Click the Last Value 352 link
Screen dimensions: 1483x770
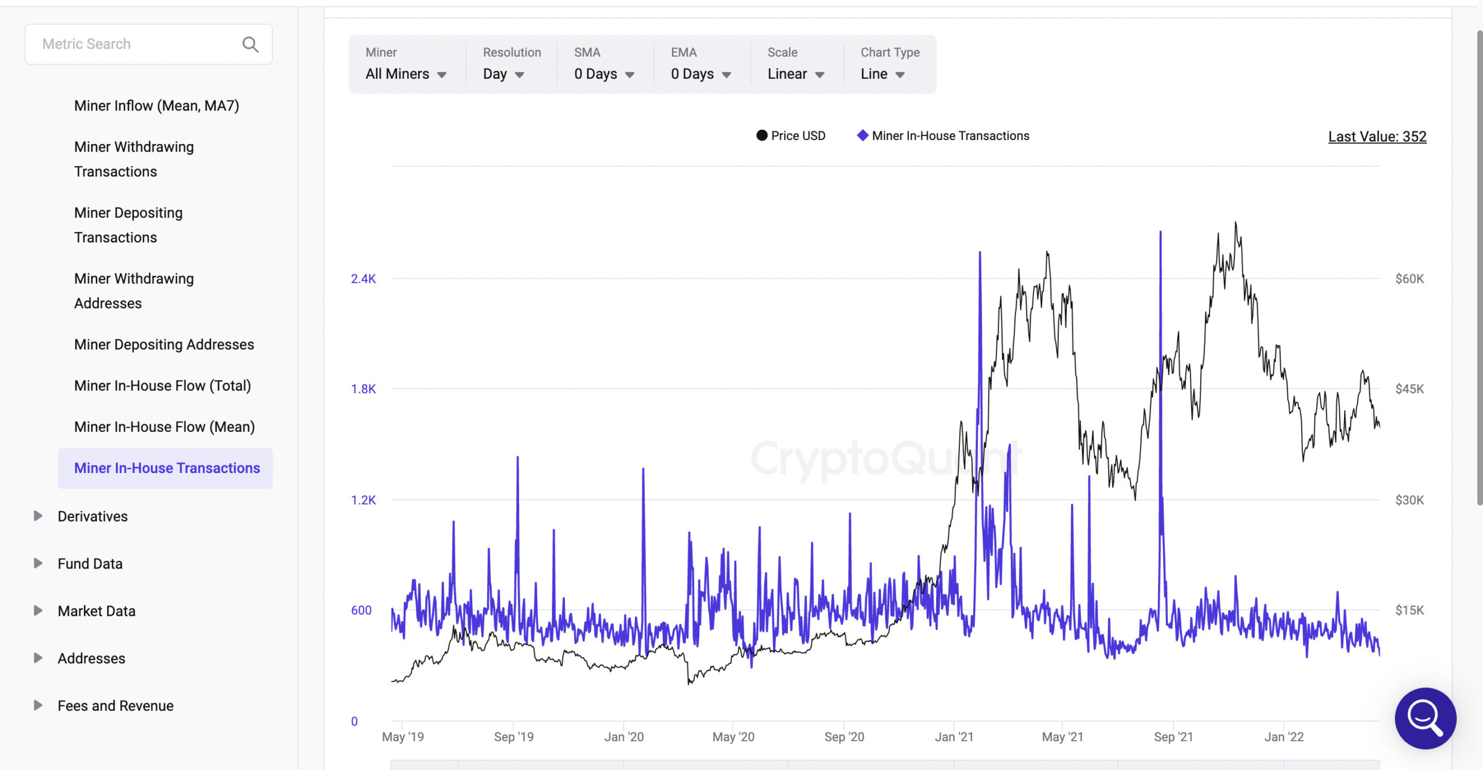[1377, 135]
